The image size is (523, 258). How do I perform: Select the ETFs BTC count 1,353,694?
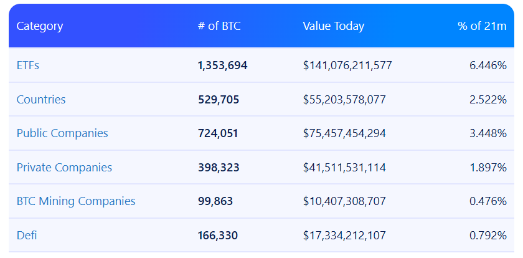click(x=222, y=65)
